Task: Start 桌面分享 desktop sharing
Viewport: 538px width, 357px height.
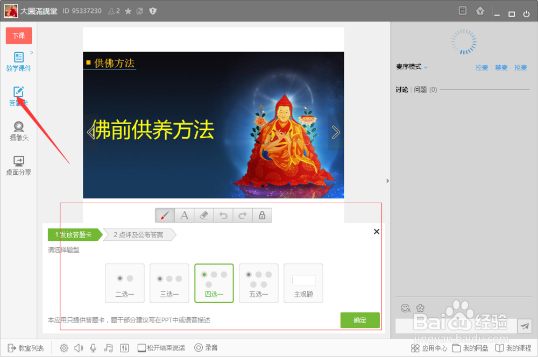Action: [18, 166]
